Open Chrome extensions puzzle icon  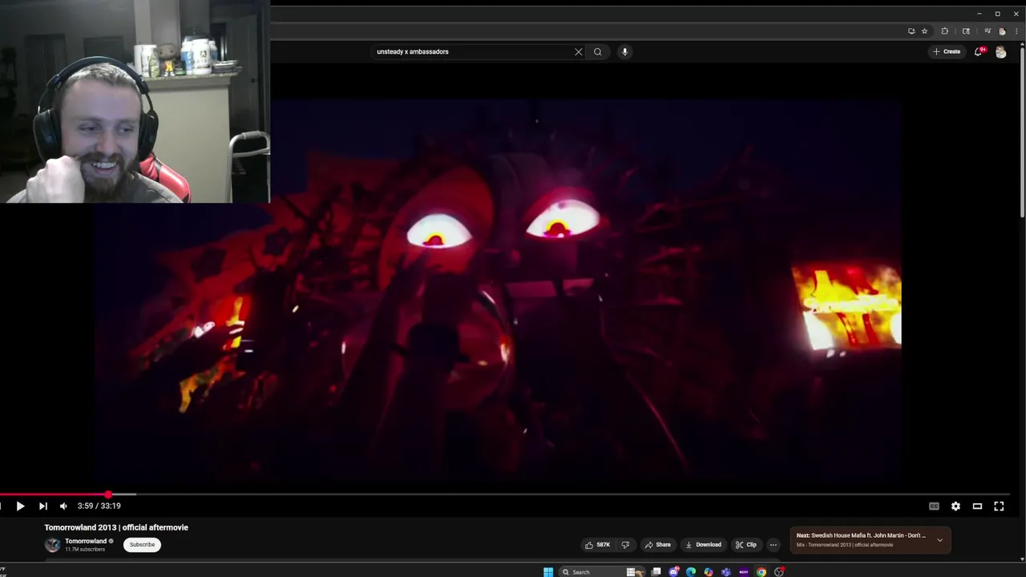tap(944, 31)
